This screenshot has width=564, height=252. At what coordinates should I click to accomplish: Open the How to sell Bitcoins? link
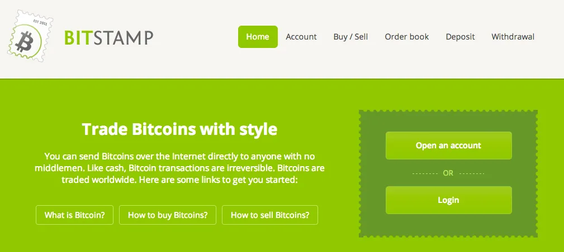(270, 215)
